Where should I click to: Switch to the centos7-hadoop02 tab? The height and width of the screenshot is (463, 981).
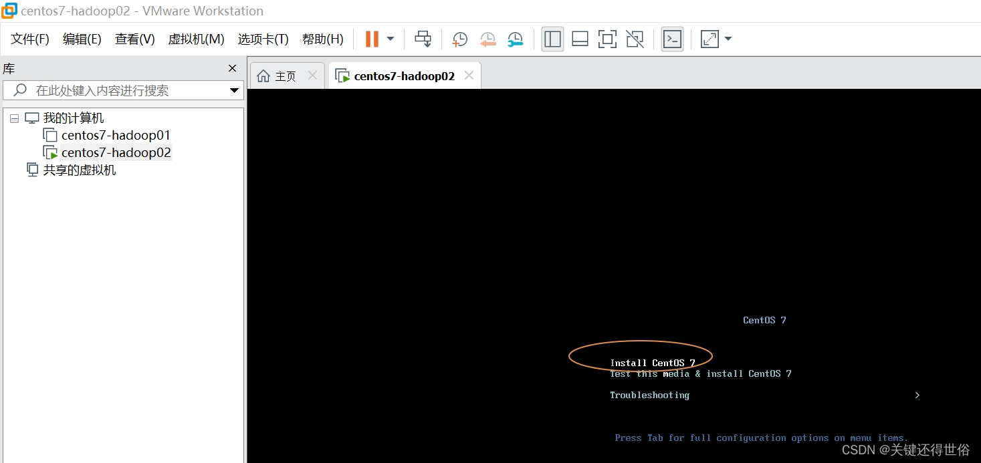point(405,76)
